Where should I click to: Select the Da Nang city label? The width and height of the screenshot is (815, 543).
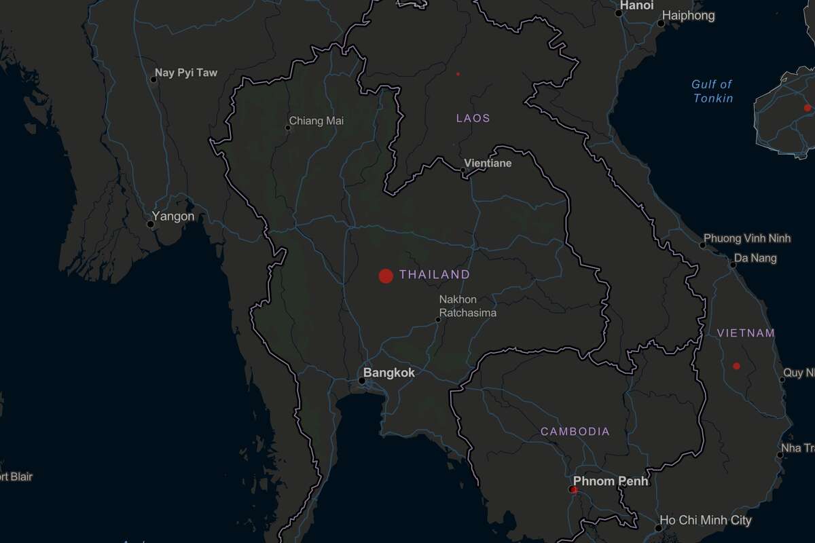click(755, 257)
